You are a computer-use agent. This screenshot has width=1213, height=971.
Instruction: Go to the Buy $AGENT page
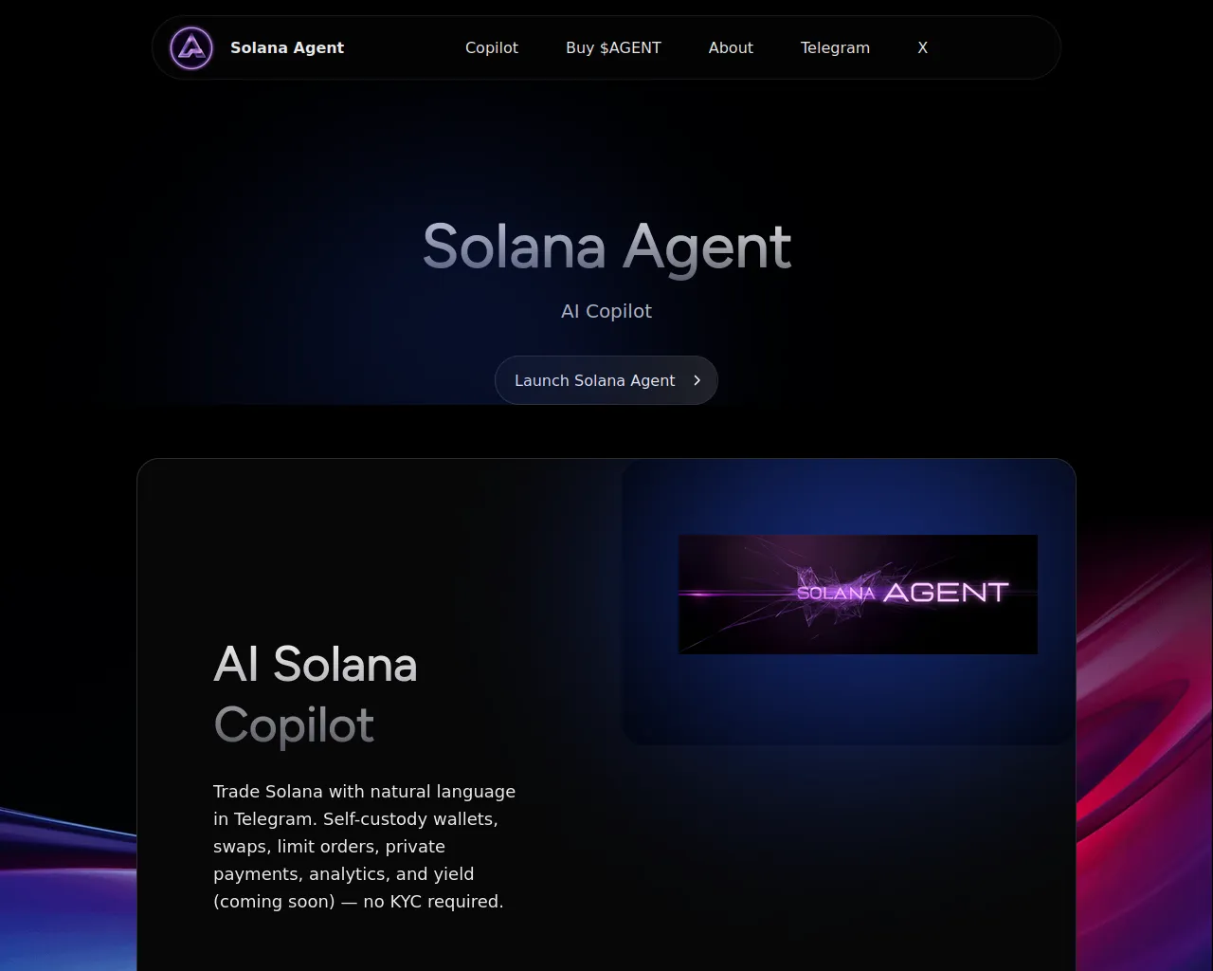(613, 47)
